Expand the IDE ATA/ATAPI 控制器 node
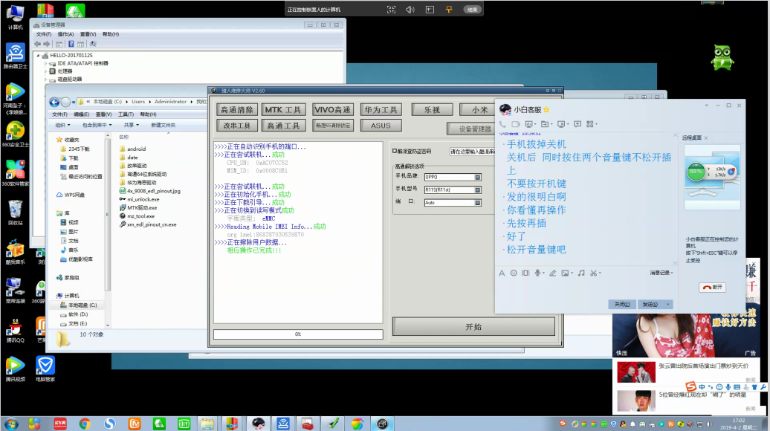770x431 pixels. click(45, 63)
